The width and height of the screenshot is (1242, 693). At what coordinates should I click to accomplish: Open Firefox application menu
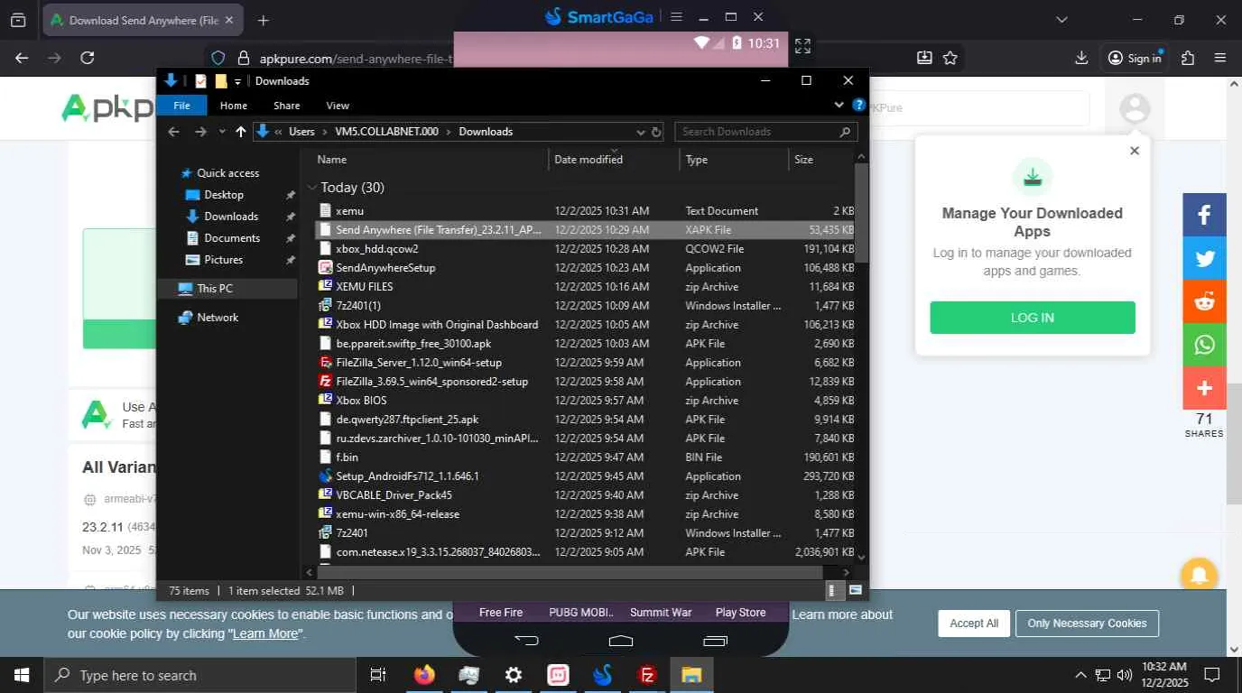[x=1220, y=58]
